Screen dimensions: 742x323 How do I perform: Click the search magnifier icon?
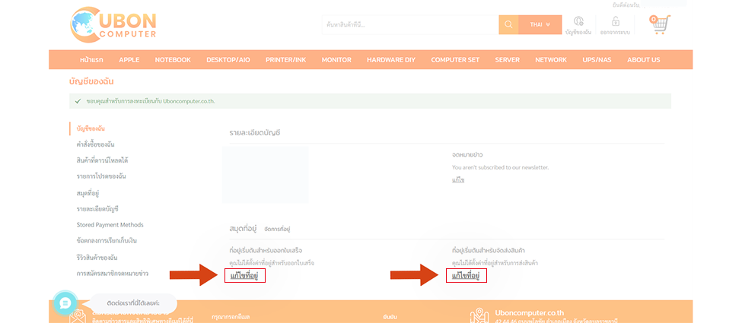508,24
